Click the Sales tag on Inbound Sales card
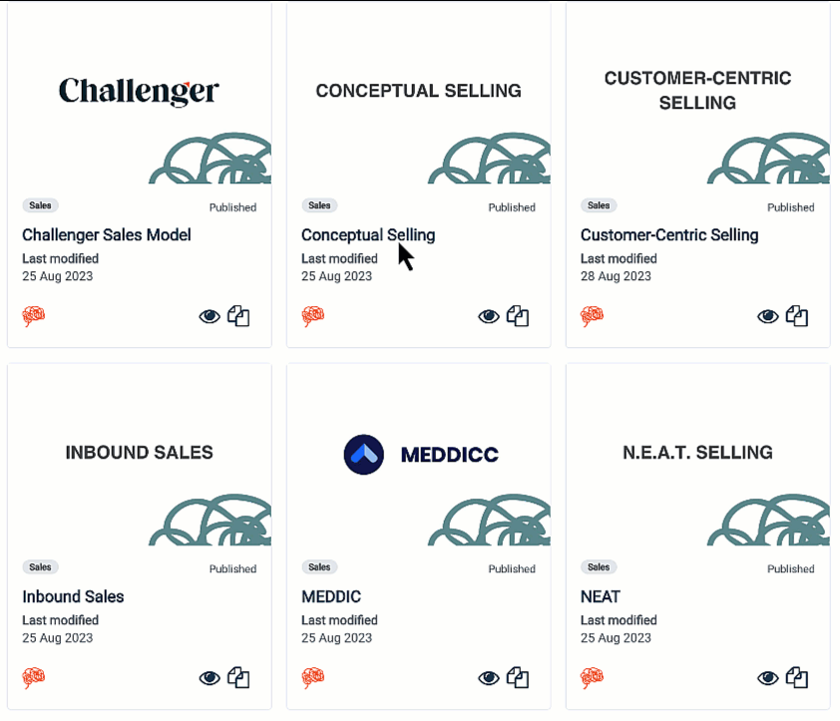 tap(40, 567)
